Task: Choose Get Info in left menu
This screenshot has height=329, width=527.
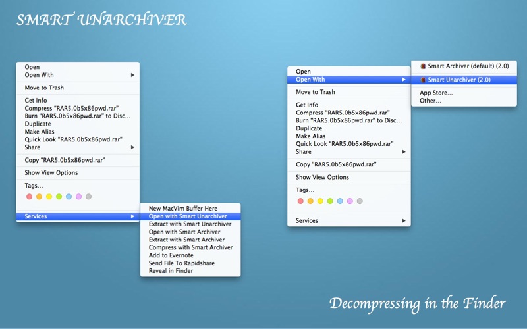Action: coord(78,101)
